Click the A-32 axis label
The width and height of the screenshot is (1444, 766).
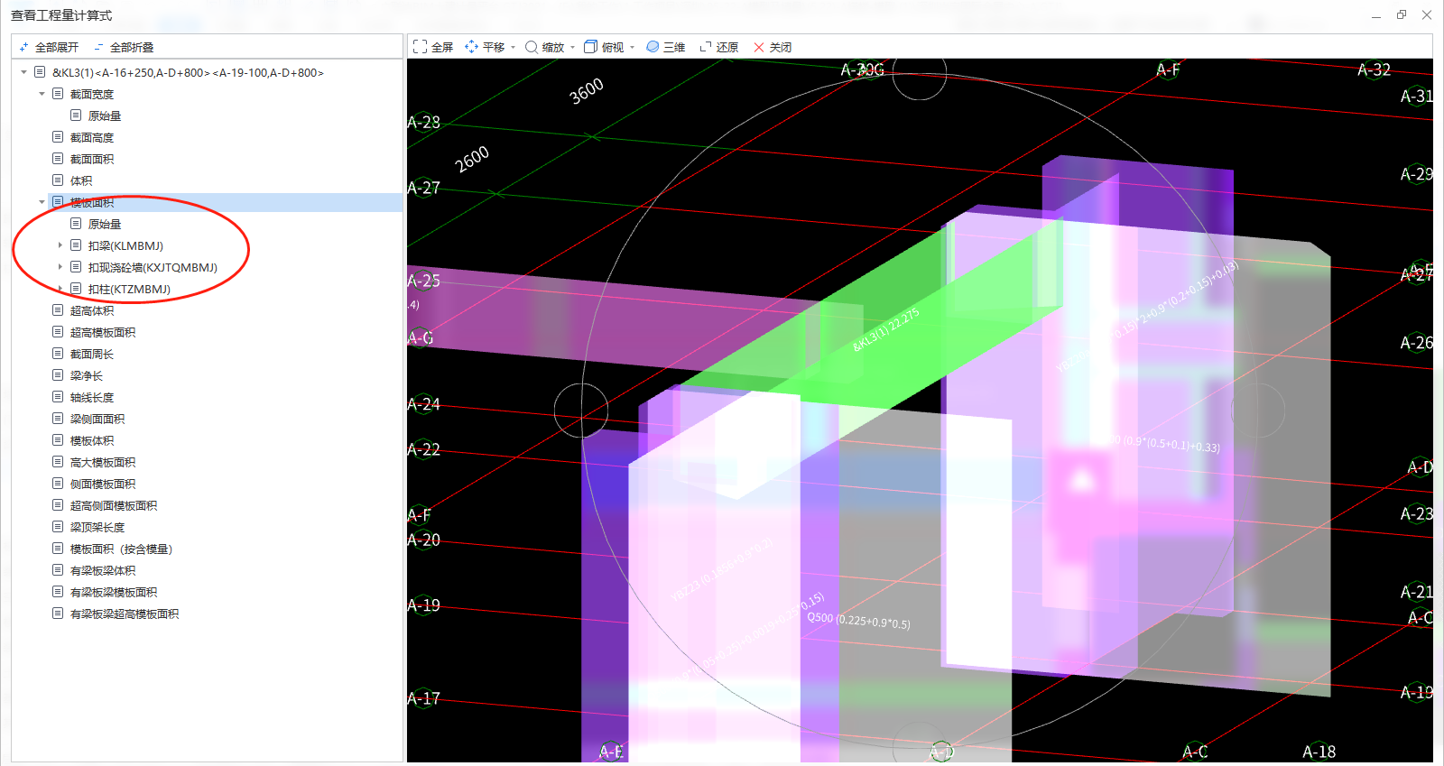click(1374, 69)
